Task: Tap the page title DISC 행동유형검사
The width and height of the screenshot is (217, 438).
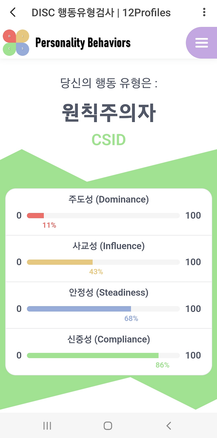Action: (73, 13)
